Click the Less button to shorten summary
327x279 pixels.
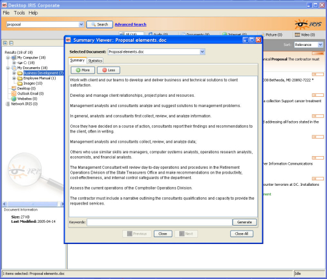click(108, 70)
